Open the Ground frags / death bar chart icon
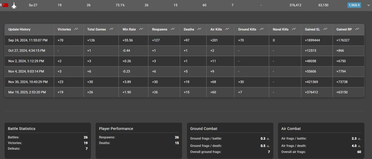Image resolution: width=372 pixels, height=159 pixels. click(x=268, y=146)
